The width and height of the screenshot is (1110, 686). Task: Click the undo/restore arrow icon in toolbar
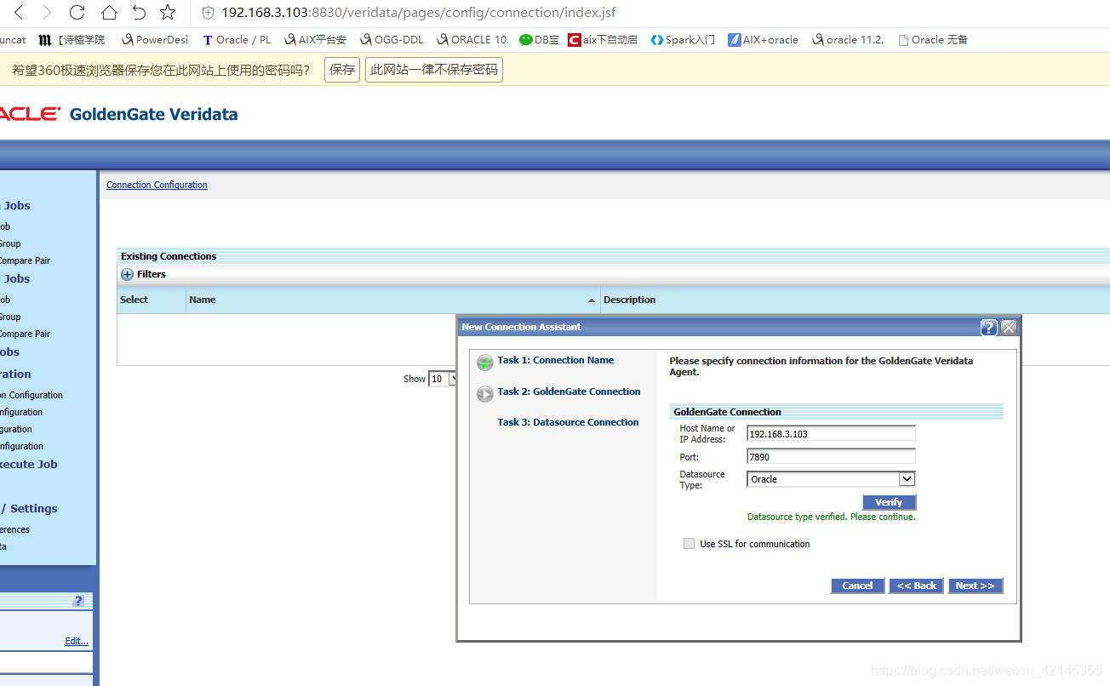pyautogui.click(x=139, y=13)
